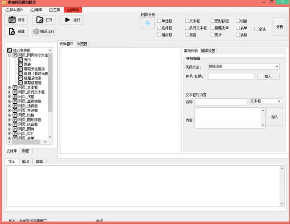290x224 pixels.
Task: Expand the 网页_按钮 tree node
Action: [10, 97]
